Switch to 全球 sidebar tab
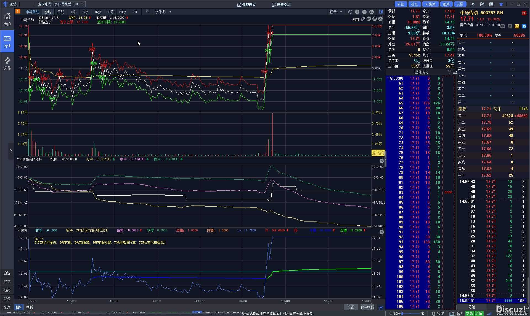530x316 pixels. click(x=7, y=307)
